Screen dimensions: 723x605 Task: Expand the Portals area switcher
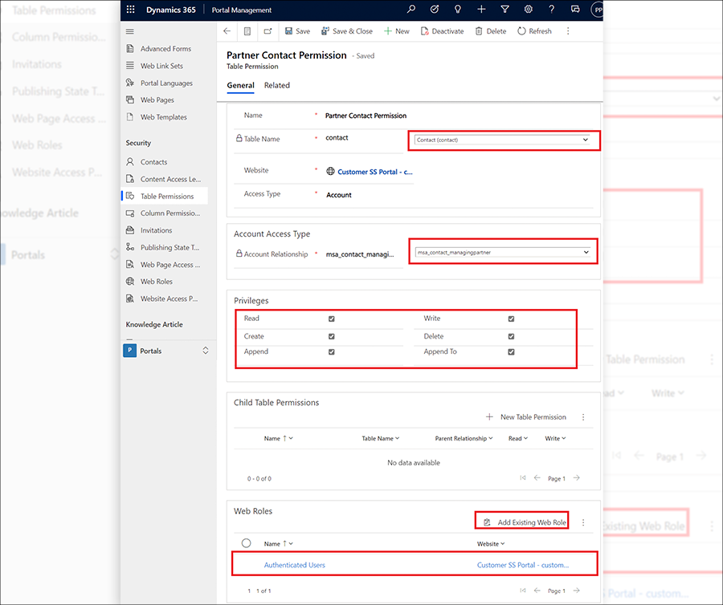coord(206,351)
